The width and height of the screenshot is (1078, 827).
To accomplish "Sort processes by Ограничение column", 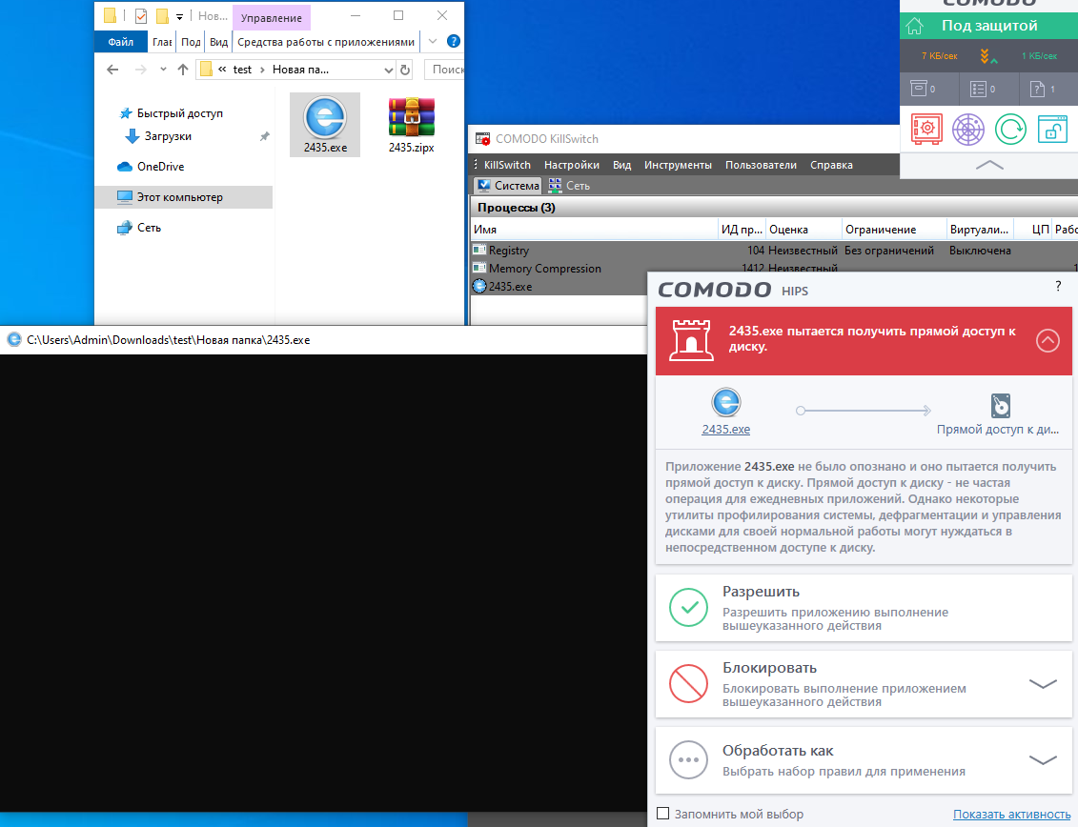I will coord(894,230).
